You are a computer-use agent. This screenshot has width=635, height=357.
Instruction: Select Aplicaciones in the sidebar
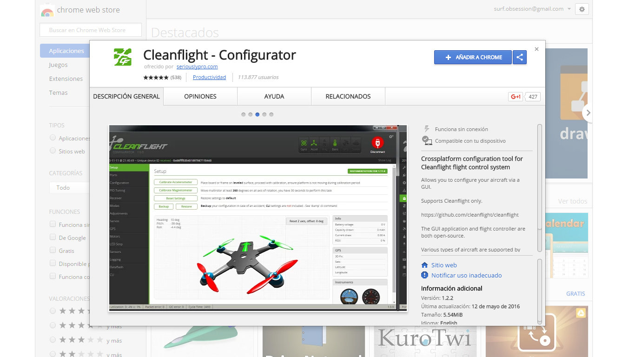[x=65, y=51]
